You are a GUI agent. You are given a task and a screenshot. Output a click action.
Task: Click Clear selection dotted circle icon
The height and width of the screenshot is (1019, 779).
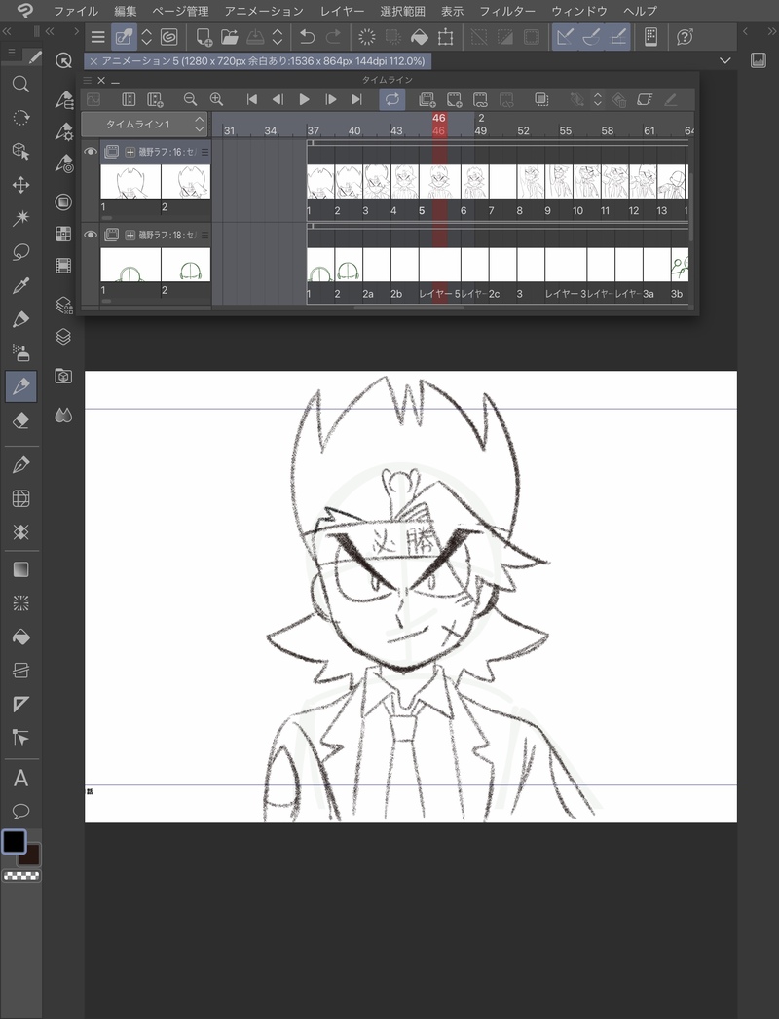tap(367, 37)
